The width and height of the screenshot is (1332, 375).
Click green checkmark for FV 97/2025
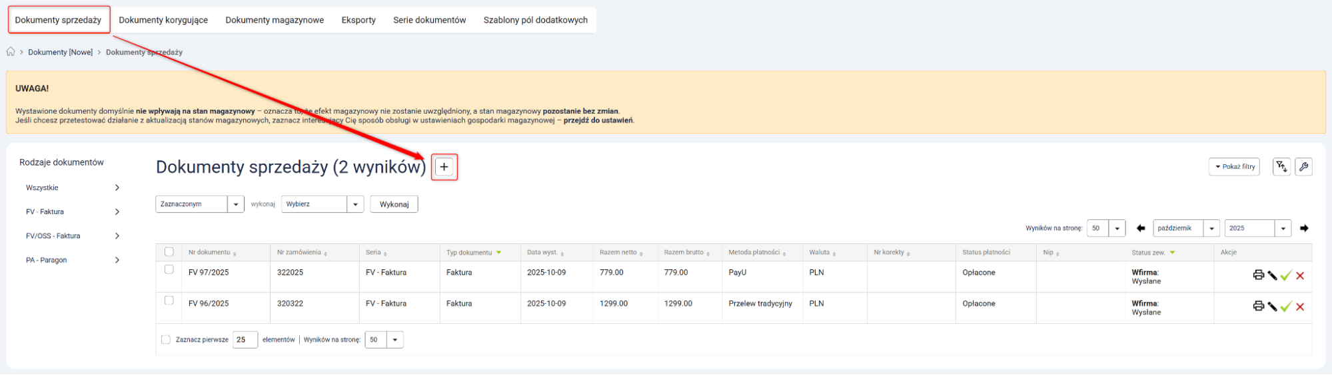(1286, 275)
